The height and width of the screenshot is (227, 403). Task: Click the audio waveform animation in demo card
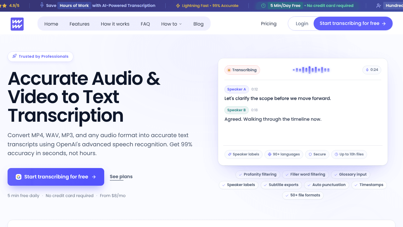pos(311,70)
